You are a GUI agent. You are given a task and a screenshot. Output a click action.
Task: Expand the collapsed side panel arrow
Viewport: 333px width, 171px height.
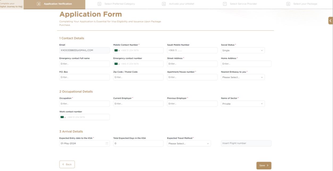tap(331, 21)
